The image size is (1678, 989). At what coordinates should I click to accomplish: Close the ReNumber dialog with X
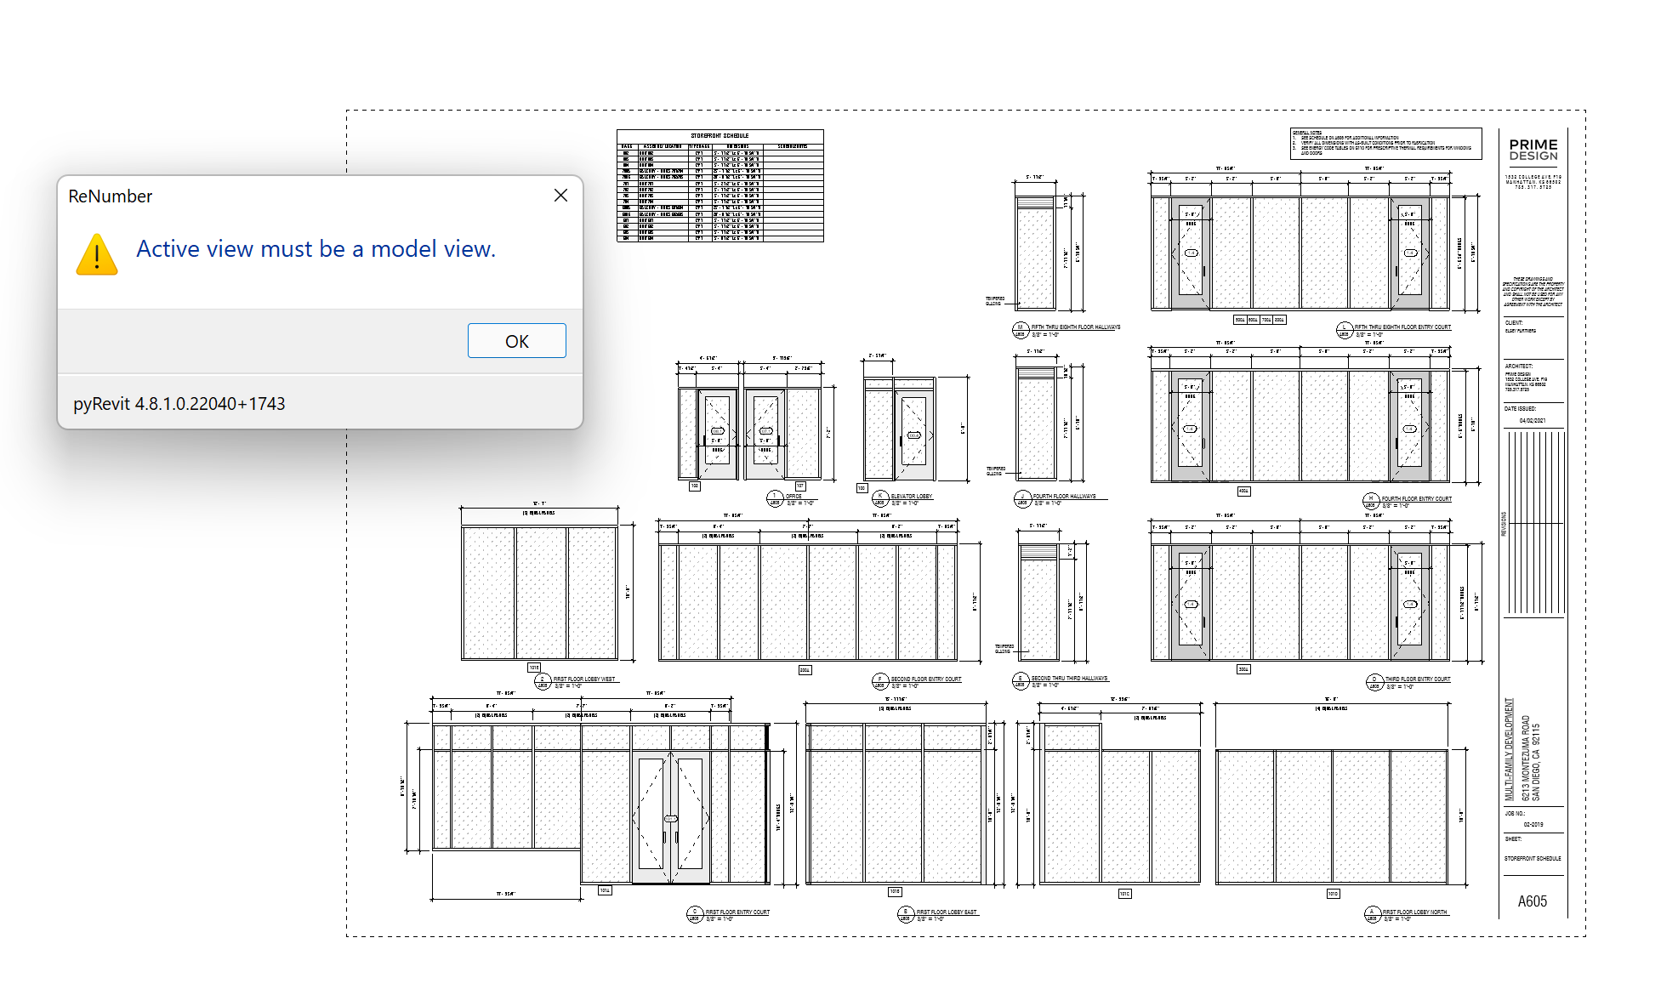560,196
